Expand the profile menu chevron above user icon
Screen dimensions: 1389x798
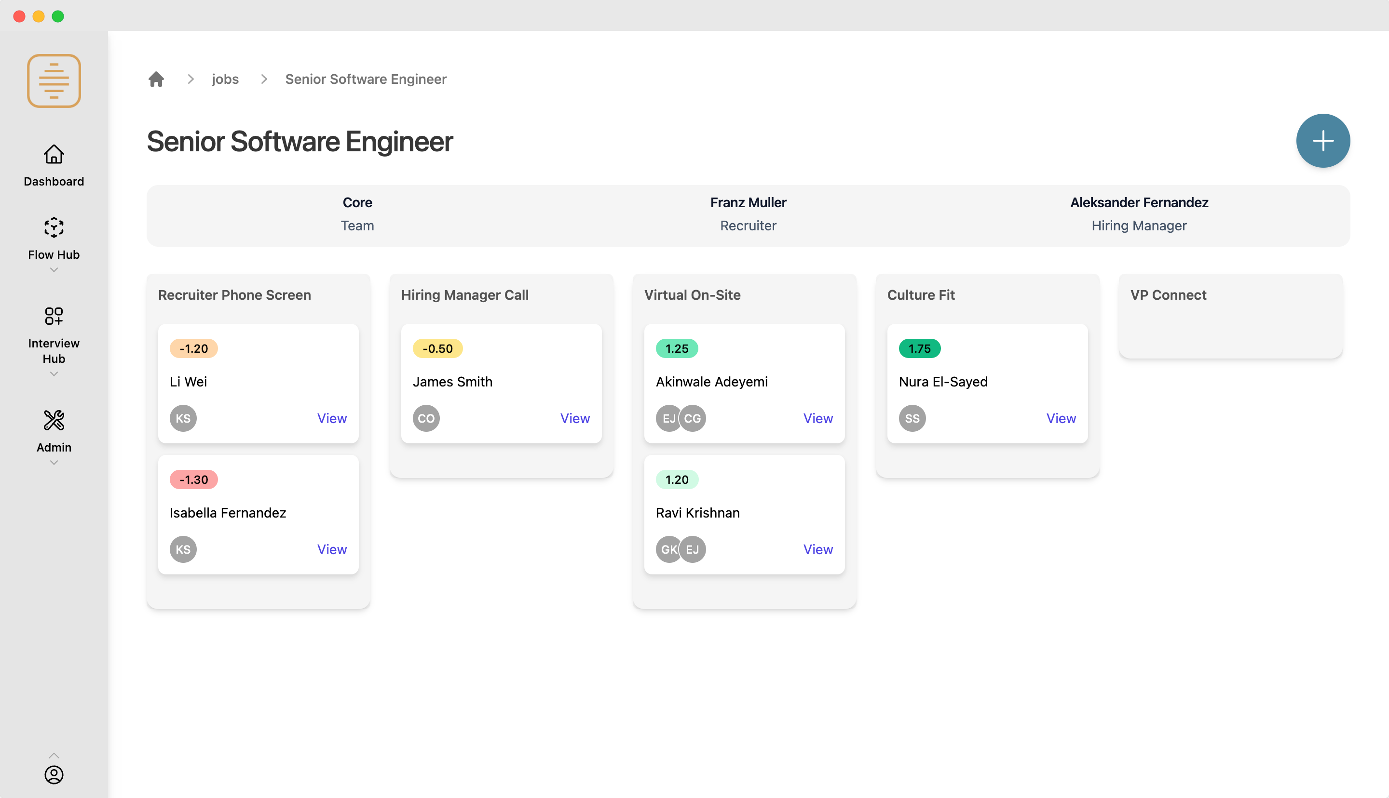54,755
